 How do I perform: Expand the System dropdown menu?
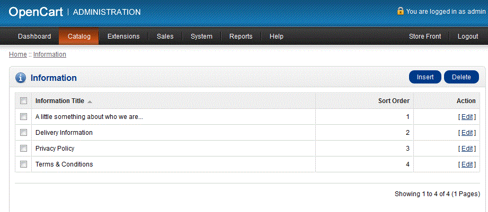point(201,36)
